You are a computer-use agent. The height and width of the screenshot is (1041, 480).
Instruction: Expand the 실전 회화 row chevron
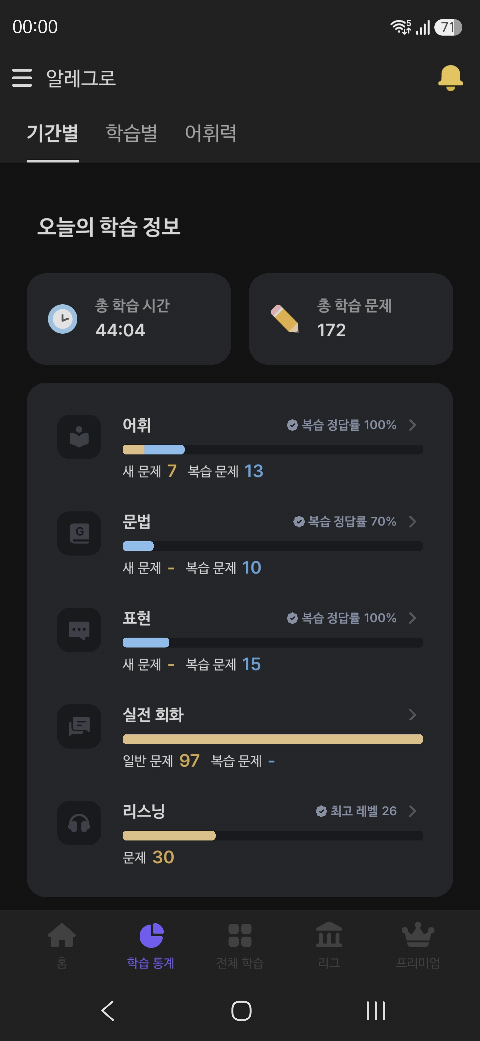coord(412,715)
